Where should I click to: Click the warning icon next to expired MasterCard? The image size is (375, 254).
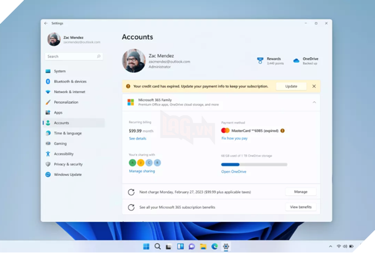(x=283, y=131)
